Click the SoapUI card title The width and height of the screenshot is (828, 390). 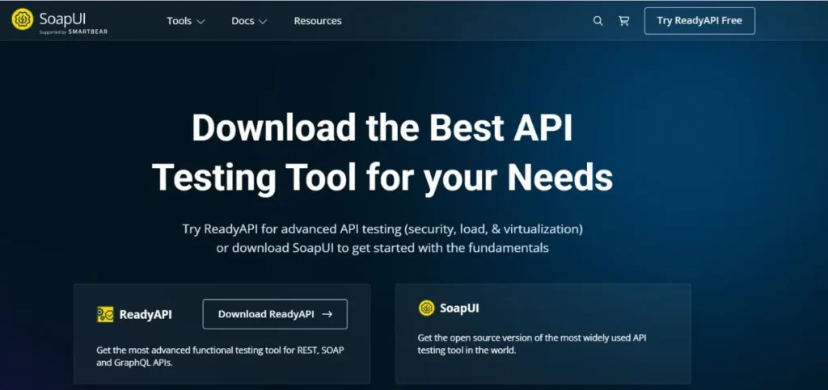point(459,308)
